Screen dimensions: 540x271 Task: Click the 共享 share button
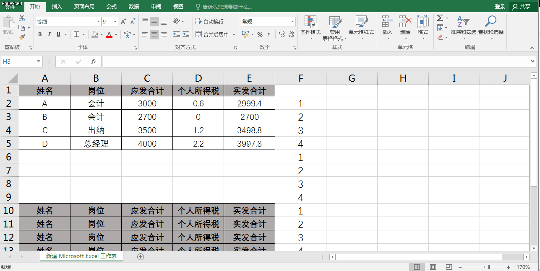[x=522, y=7]
